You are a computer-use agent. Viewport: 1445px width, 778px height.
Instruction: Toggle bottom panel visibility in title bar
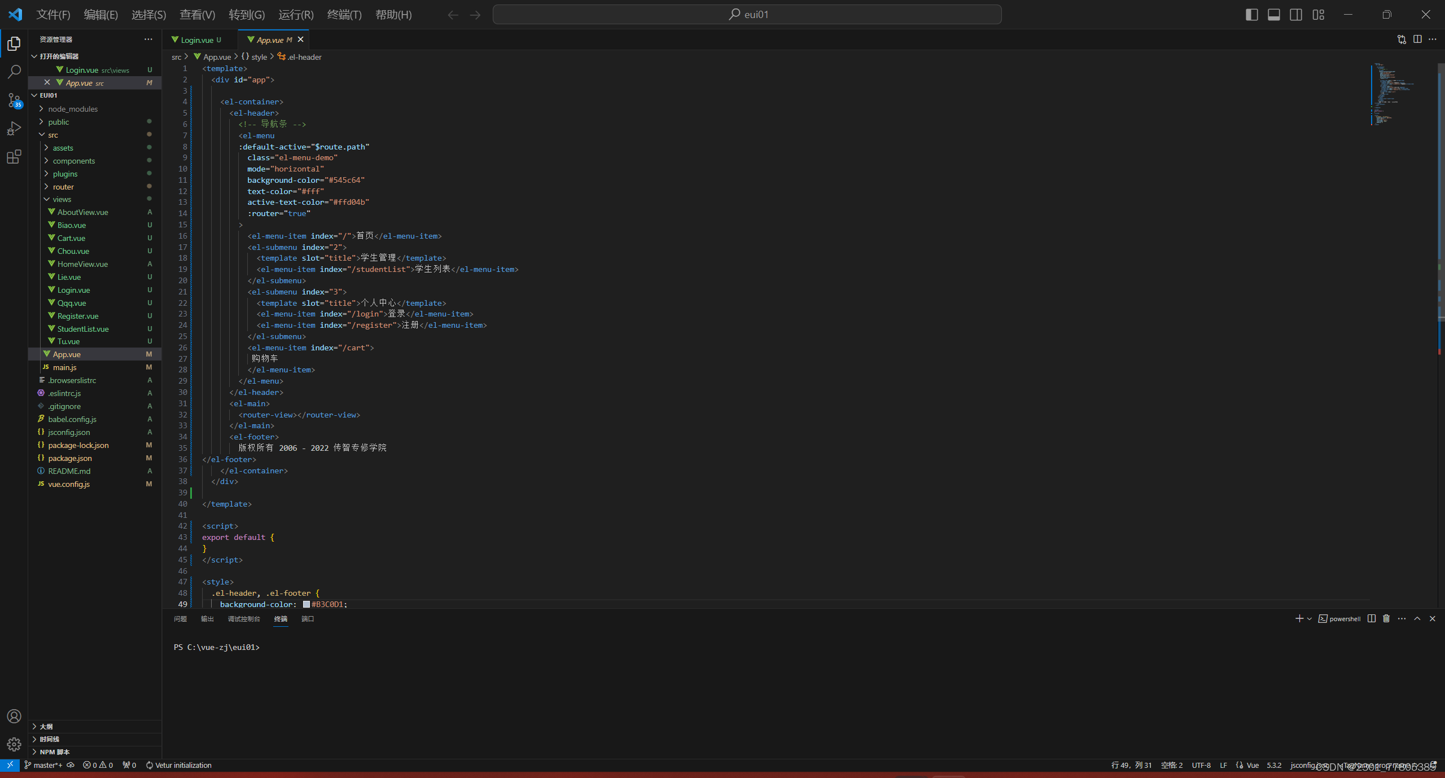click(x=1274, y=15)
